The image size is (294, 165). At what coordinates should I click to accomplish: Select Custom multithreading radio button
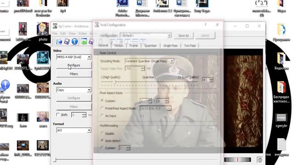[102, 148]
